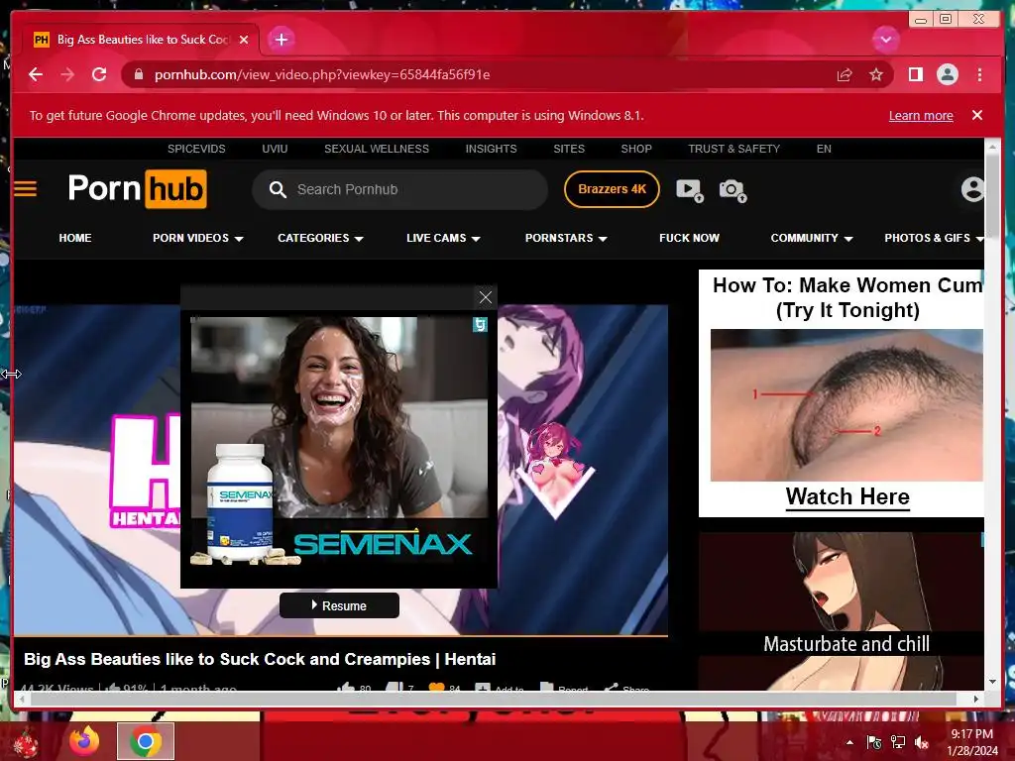Open the site's hamburger menu
The height and width of the screenshot is (761, 1015).
(25, 189)
